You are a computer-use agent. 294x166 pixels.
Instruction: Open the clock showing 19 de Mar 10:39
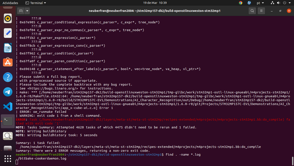pos(155,3)
